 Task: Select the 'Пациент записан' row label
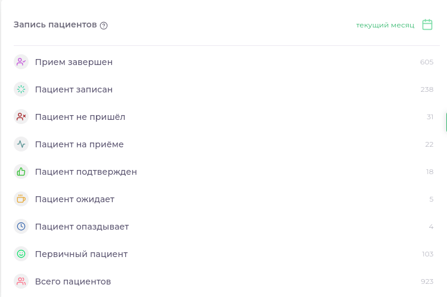tap(74, 89)
